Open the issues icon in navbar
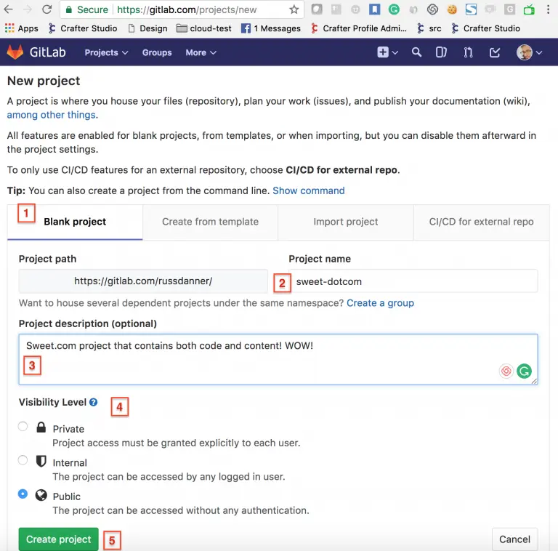Viewport: 558px width, 551px height. 441,52
